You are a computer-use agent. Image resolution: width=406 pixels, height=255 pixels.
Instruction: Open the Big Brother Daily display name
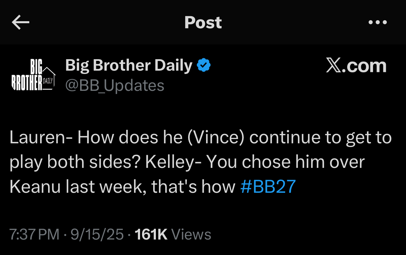point(129,65)
